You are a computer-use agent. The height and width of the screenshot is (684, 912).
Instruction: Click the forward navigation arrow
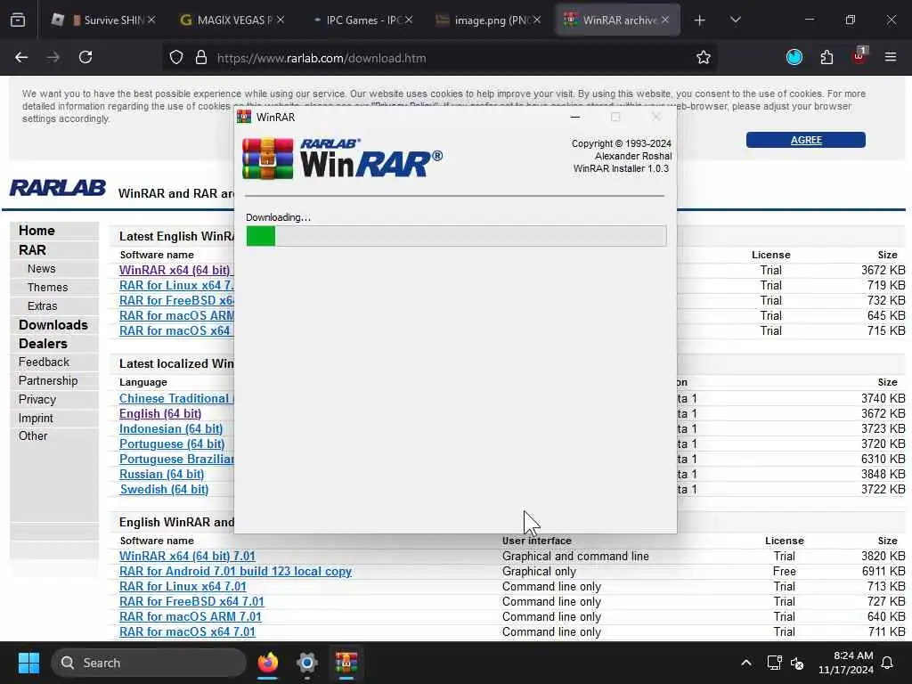(53, 57)
